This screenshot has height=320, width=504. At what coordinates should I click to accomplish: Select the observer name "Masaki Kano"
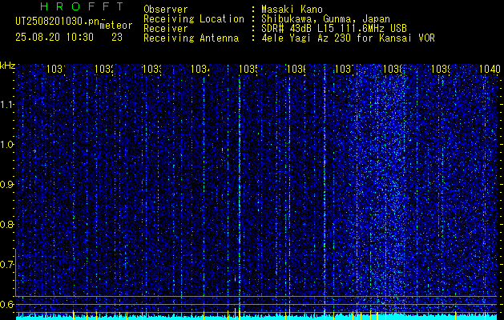pyautogui.click(x=292, y=9)
